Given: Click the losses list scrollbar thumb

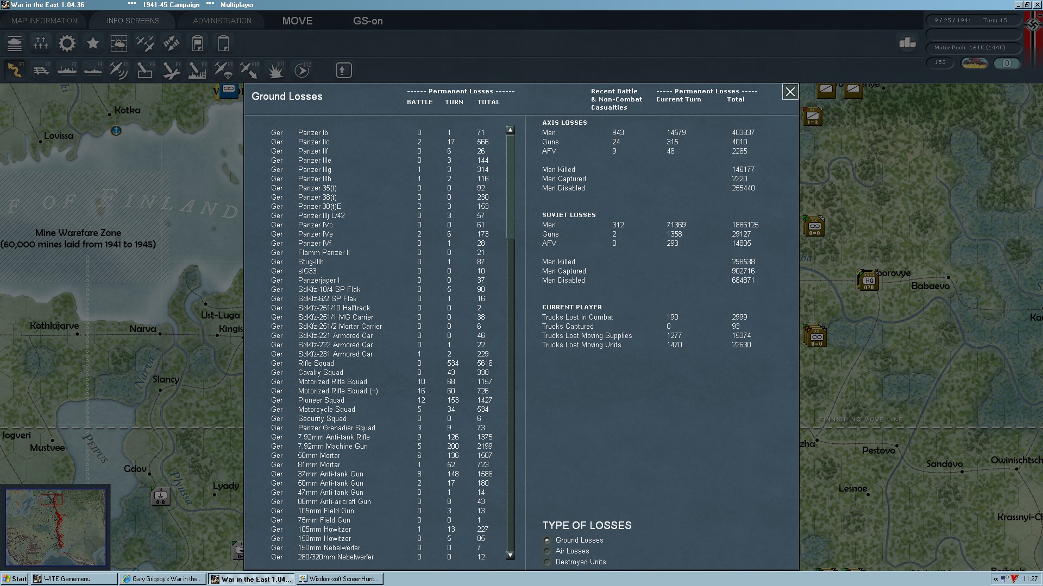Looking at the screenshot, I should (510, 186).
